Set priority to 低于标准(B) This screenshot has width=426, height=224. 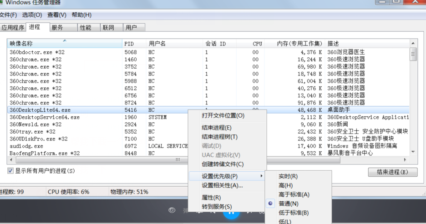tap(298, 213)
